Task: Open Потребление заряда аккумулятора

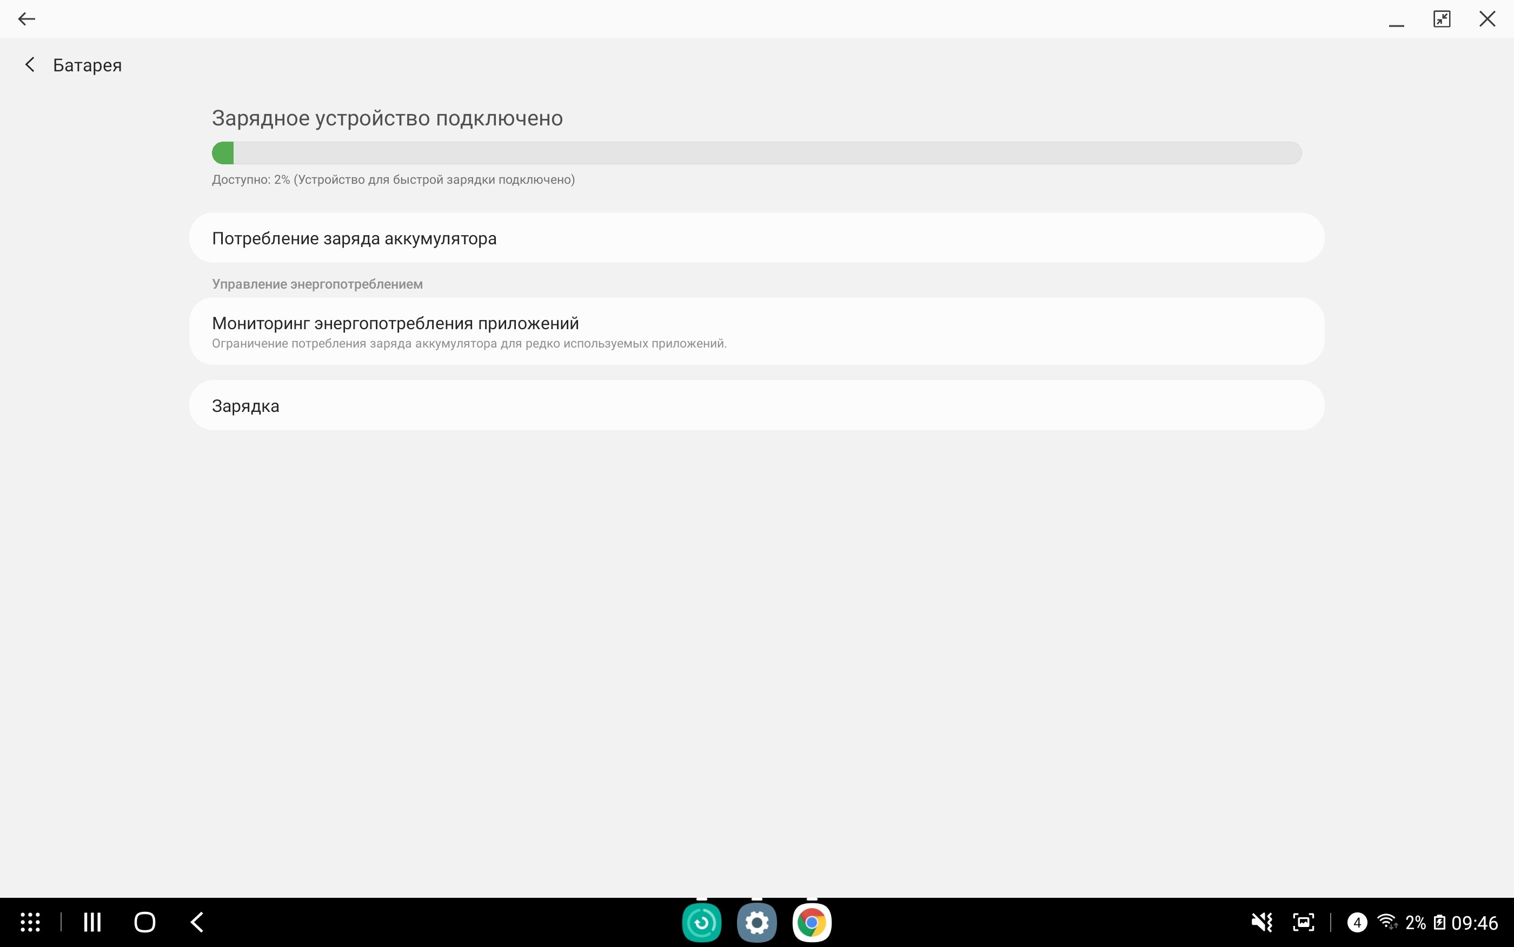Action: point(756,238)
